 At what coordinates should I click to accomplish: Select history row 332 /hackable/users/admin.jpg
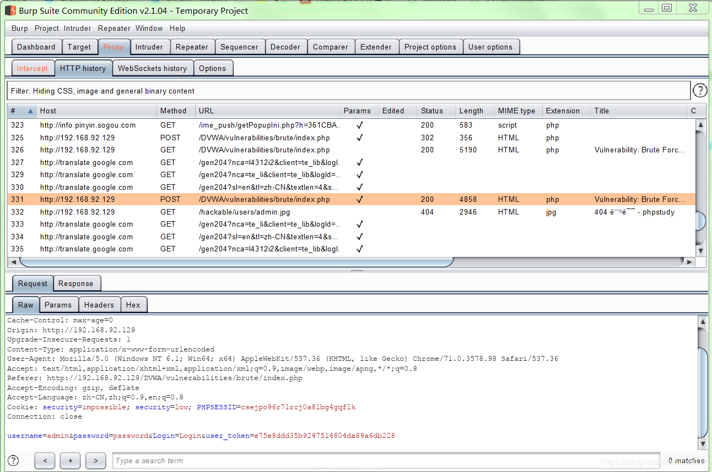[x=352, y=212]
